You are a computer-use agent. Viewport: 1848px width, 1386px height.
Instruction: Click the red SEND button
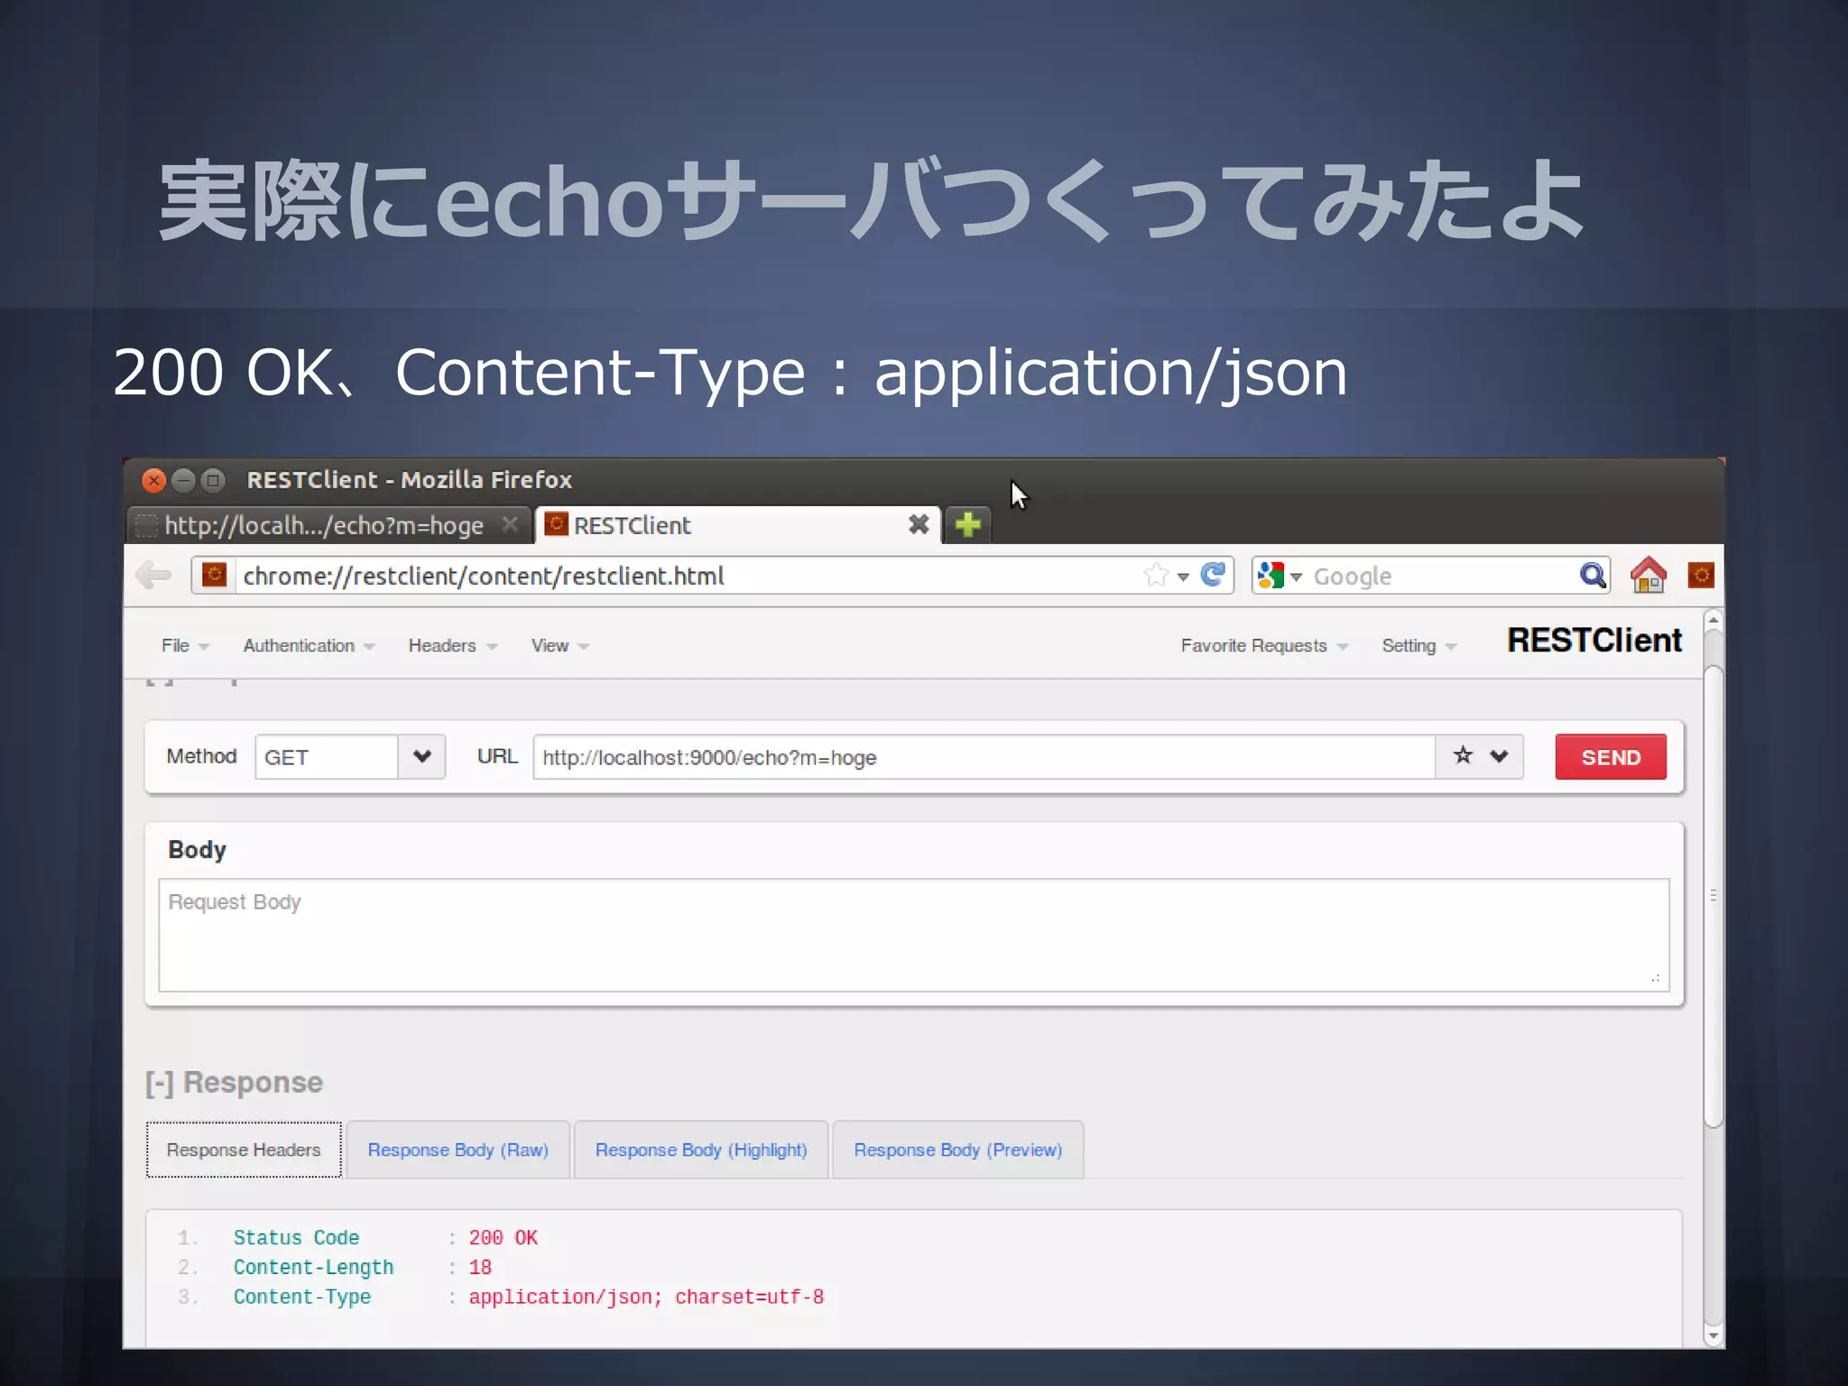1611,757
